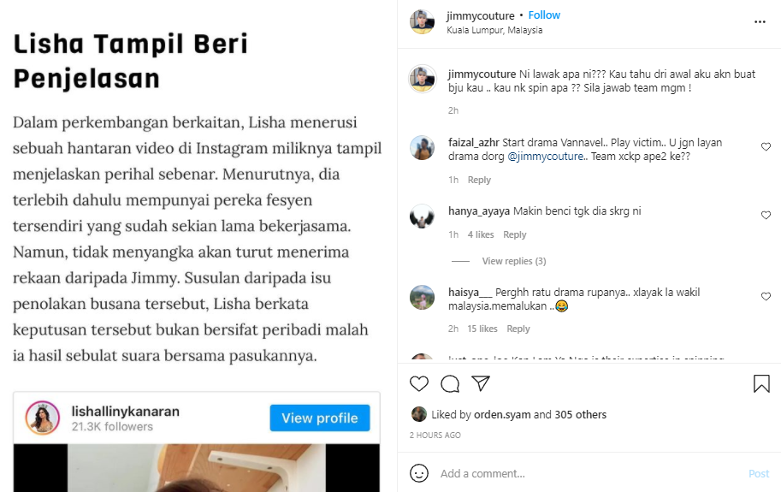Like the post with the heart icon
The image size is (781, 492).
point(419,383)
